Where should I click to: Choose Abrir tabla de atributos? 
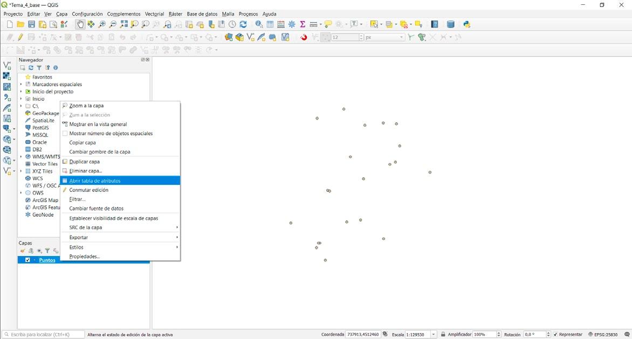click(x=120, y=181)
